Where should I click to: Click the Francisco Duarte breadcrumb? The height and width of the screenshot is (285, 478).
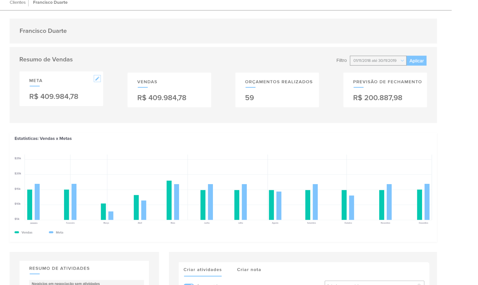(50, 3)
